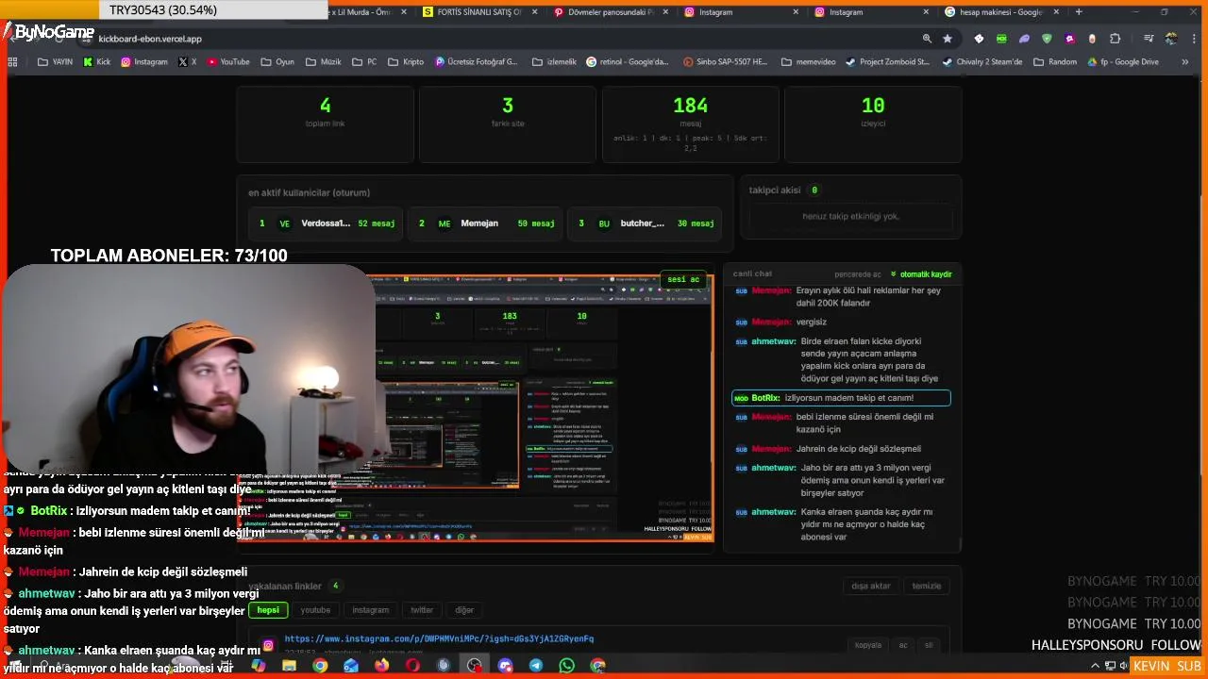The width and height of the screenshot is (1208, 679).
Task: Filter captured links by youtube
Action: pyautogui.click(x=315, y=610)
